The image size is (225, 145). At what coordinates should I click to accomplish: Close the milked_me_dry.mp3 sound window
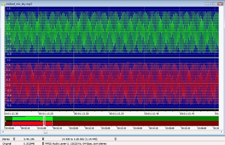click(220, 4)
